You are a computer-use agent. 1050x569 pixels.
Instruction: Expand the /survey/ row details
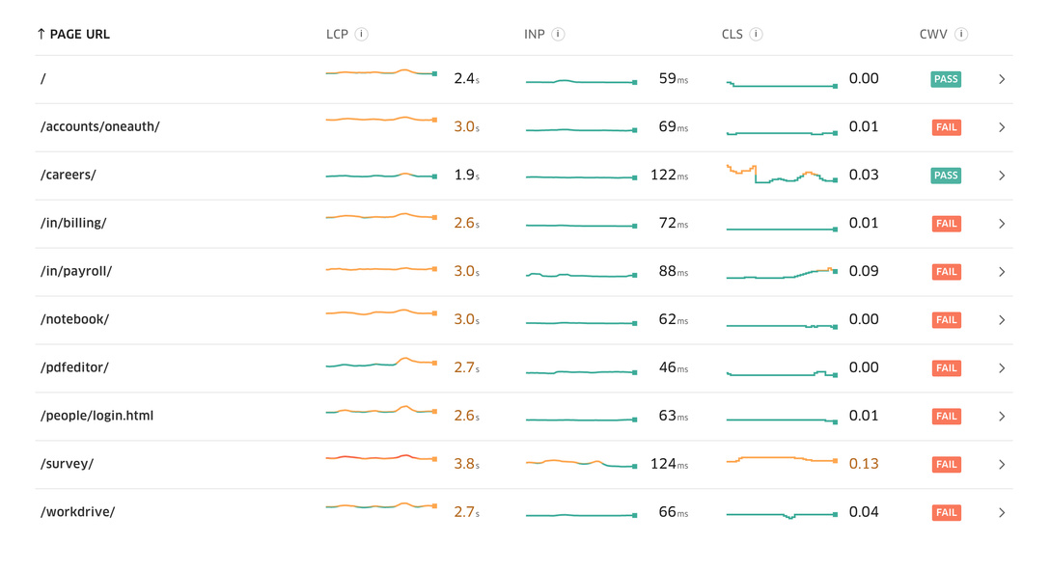click(x=1002, y=464)
